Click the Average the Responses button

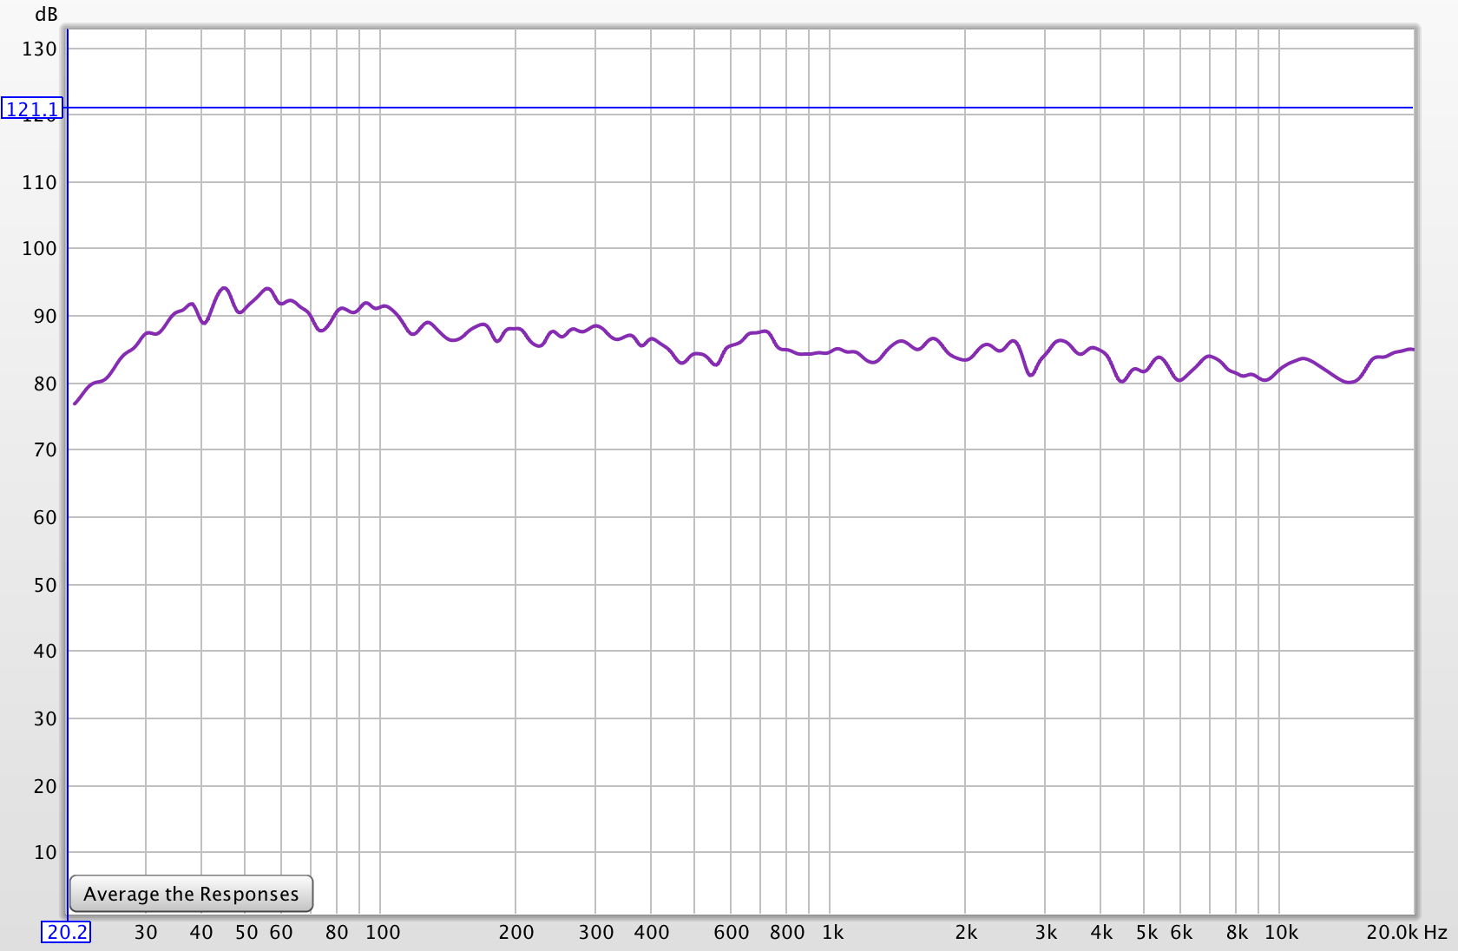pyautogui.click(x=191, y=894)
